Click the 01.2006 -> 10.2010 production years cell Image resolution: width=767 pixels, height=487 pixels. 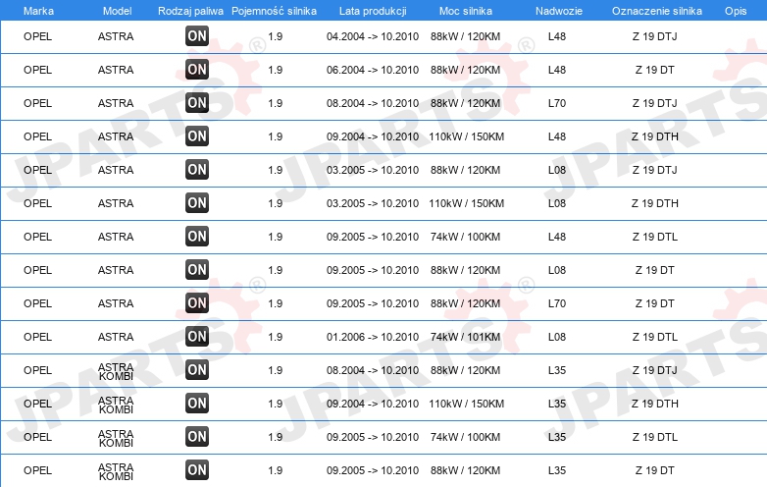point(373,337)
